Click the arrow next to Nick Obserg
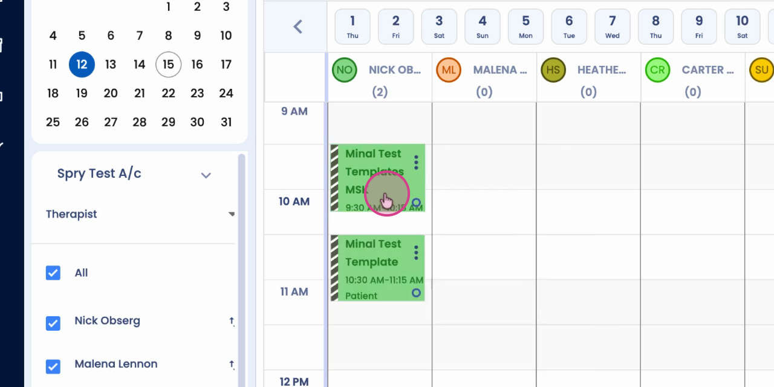The width and height of the screenshot is (774, 387). 232,321
